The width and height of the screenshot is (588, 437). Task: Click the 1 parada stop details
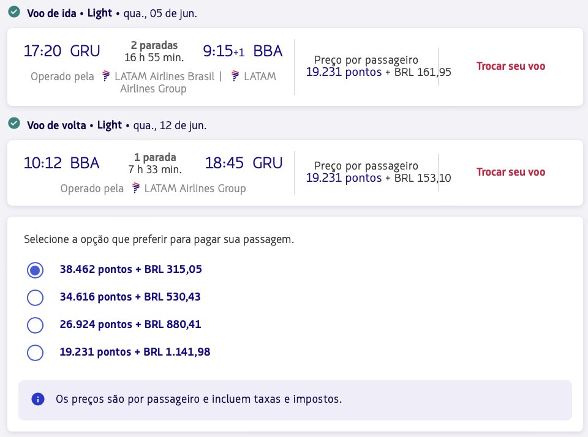(x=155, y=157)
